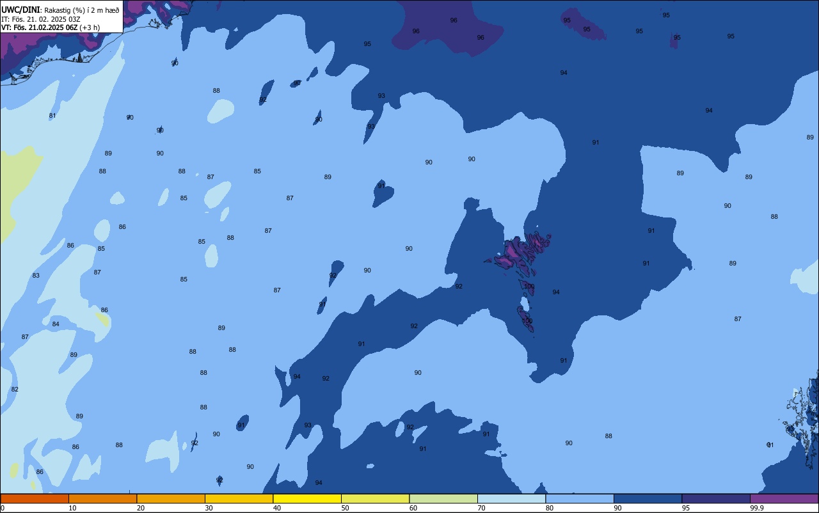Click the 80–90 light blue legend swatch
Image resolution: width=819 pixels, height=513 pixels.
[x=580, y=498]
